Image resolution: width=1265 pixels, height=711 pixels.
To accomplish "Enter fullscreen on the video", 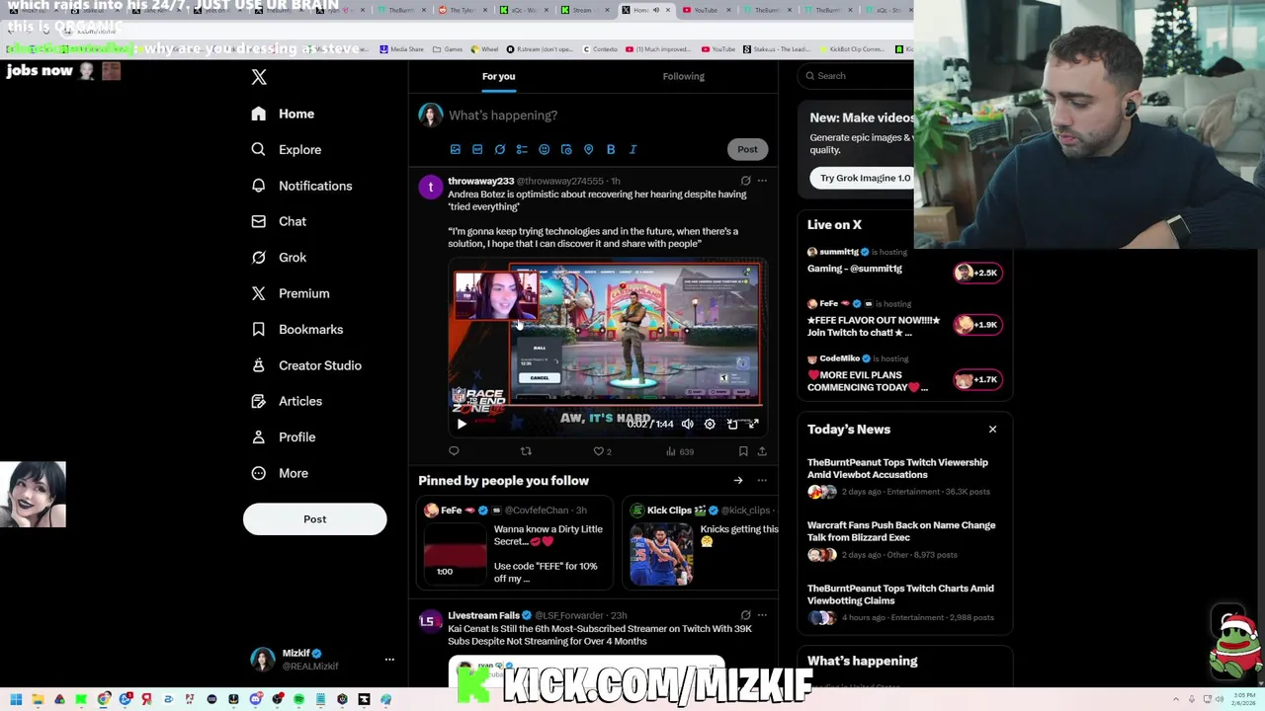I will point(753,424).
